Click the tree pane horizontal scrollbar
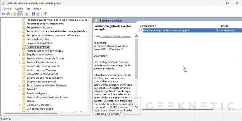This screenshot has height=121, width=242. (x=31, y=114)
